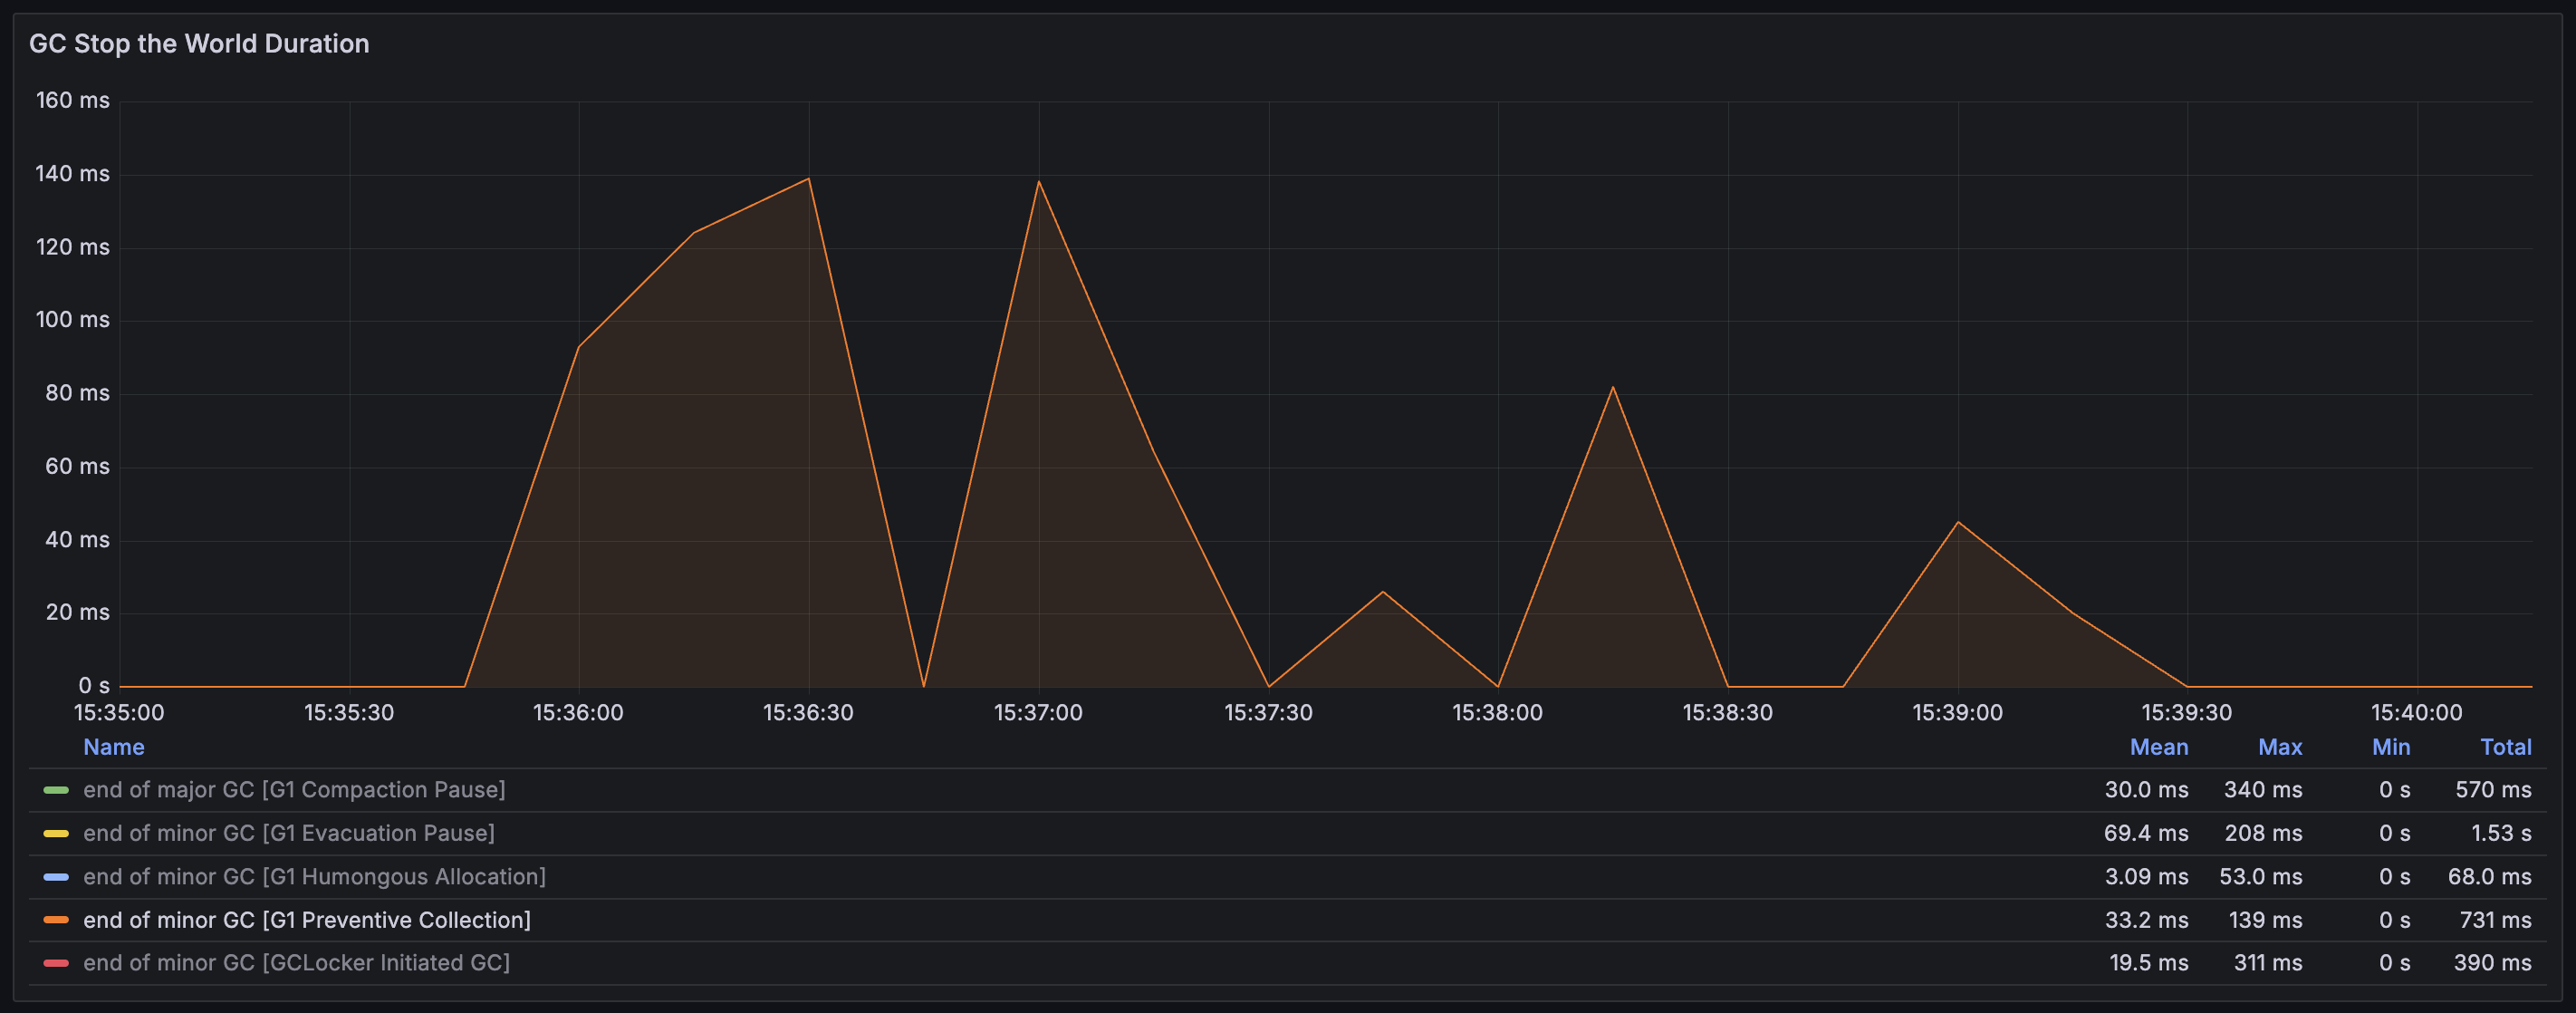The width and height of the screenshot is (2576, 1013).
Task: Toggle series end of major GC [G1 Compaction Pause]
Action: click(x=294, y=790)
